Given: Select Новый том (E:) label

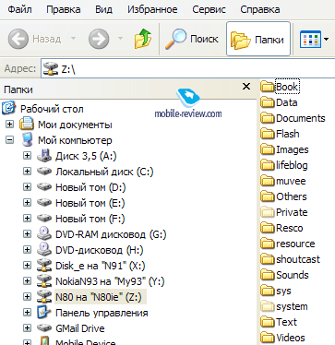Looking at the screenshot, I should pos(90,203).
